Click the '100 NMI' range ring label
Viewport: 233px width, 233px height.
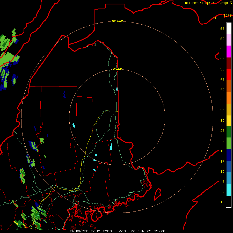click(117, 21)
